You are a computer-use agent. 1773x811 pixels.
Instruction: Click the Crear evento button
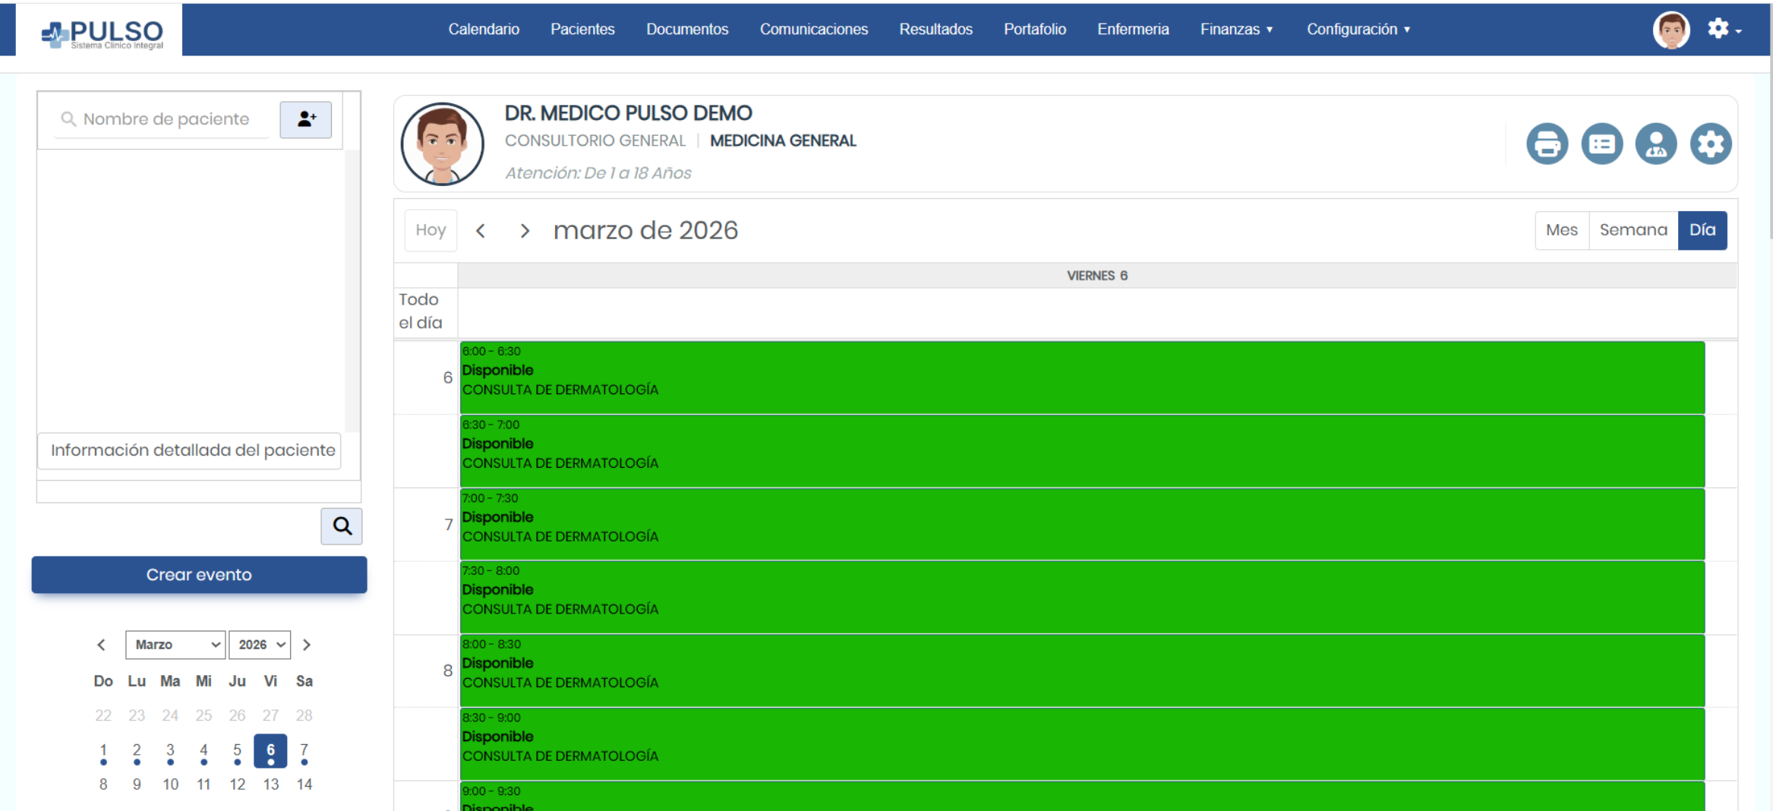pyautogui.click(x=199, y=575)
